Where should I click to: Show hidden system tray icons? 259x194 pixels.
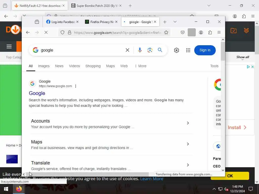point(214,189)
